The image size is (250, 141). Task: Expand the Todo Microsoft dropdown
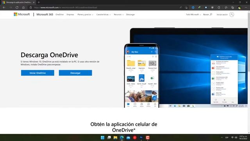pyautogui.click(x=193, y=14)
